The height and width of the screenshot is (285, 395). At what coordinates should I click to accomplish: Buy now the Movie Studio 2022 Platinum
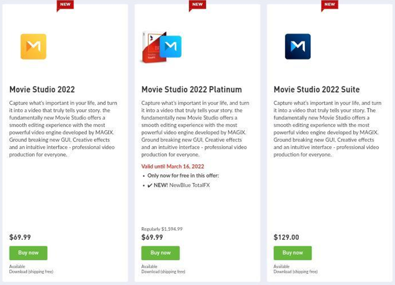coord(160,253)
